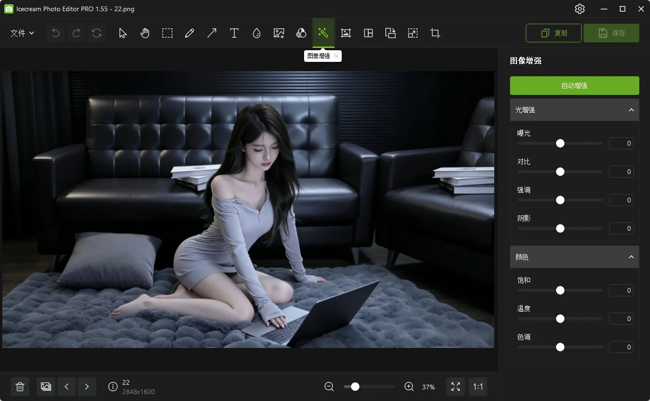Click the bottom zoom slider handle
650x401 pixels.
pos(355,387)
